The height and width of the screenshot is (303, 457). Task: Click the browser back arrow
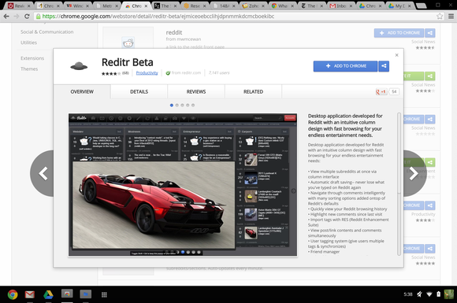point(6,17)
